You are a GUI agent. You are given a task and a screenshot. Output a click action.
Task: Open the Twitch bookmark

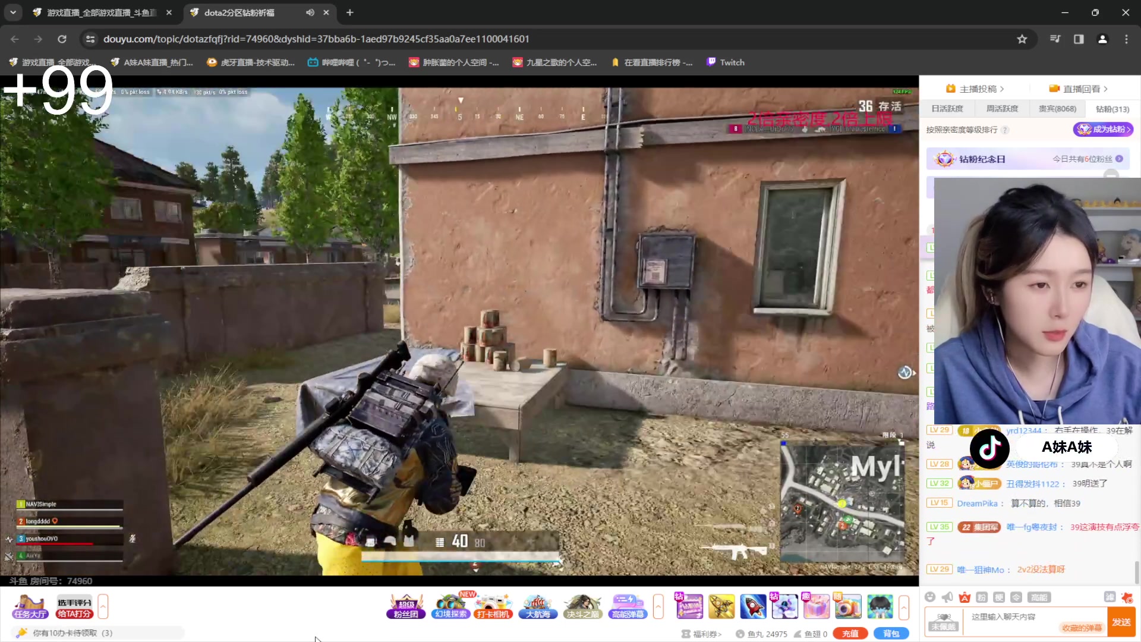[x=726, y=62]
